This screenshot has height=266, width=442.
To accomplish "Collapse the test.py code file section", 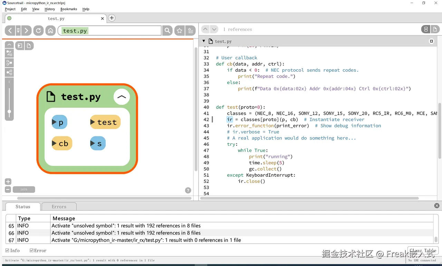I will [204, 41].
